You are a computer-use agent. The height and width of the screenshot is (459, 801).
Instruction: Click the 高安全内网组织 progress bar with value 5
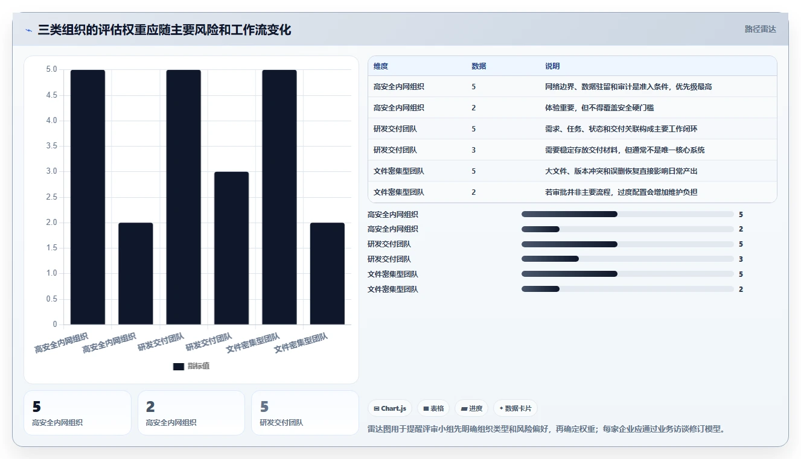628,214
